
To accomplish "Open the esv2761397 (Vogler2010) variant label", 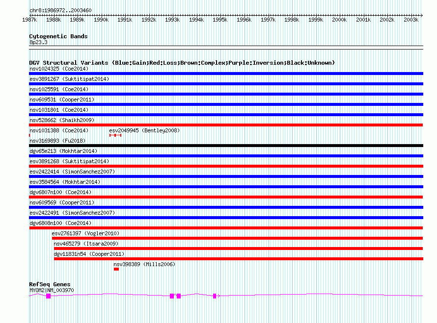I will [85, 233].
